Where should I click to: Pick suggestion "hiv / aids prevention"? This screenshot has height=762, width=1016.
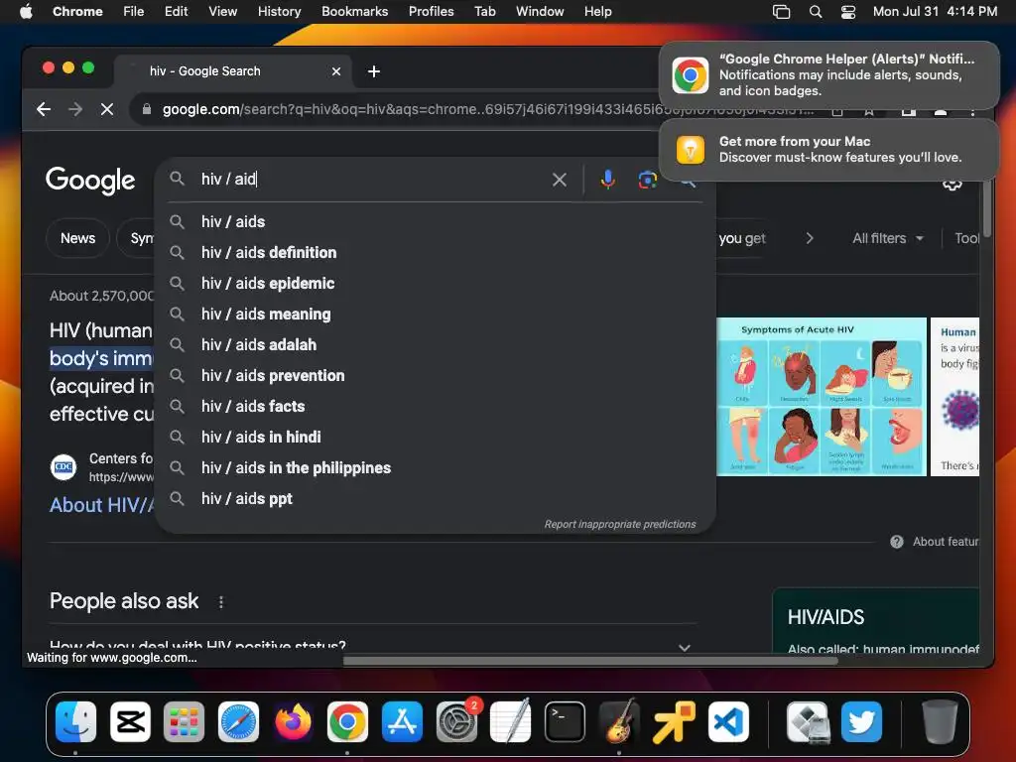coord(435,376)
